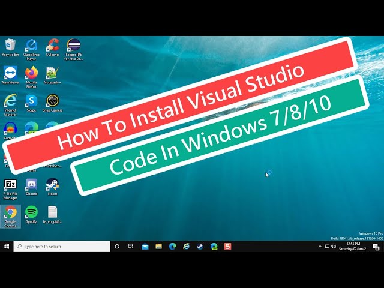Open File Explorer from the taskbar
This screenshot has width=384, height=288.
(158, 247)
